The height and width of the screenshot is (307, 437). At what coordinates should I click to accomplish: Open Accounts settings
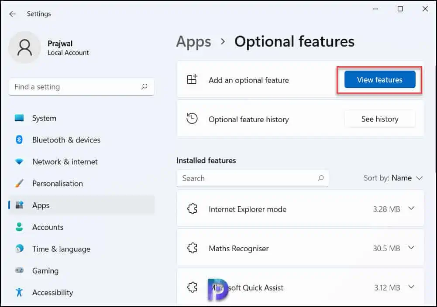(x=81, y=227)
